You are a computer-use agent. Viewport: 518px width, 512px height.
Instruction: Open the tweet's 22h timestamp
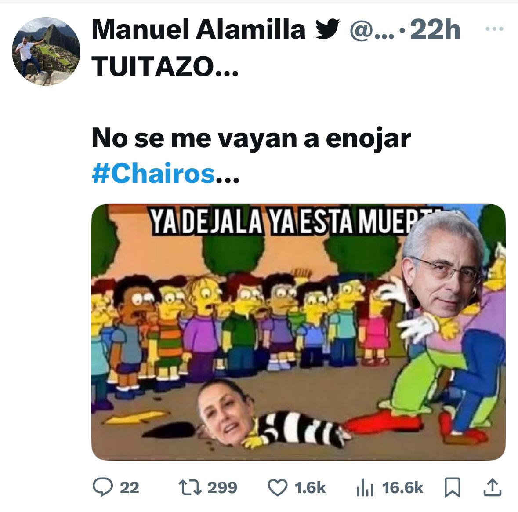coord(435,30)
